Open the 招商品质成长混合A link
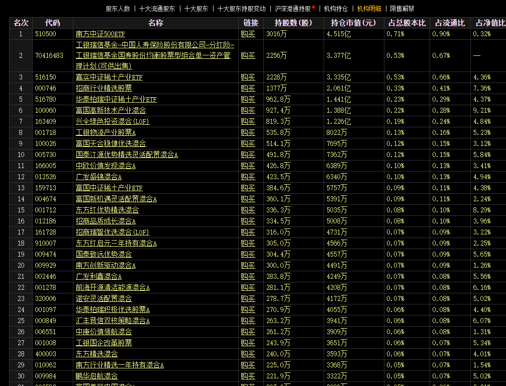The height and width of the screenshot is (386, 506). 106,221
